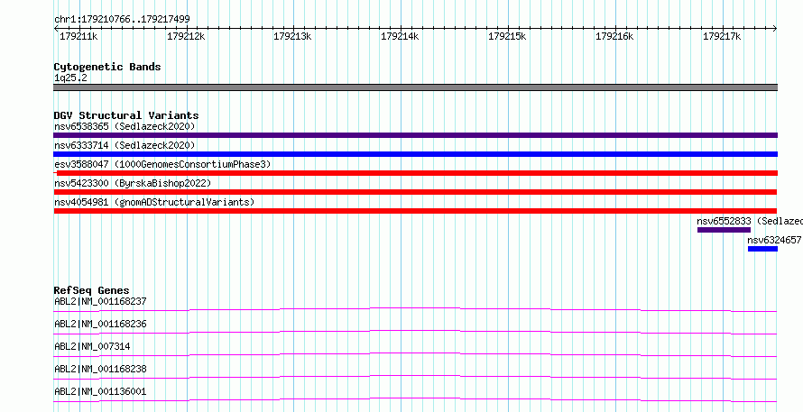Open variant label nsv6538365 (Sedlazeck2020)
The width and height of the screenshot is (803, 412).
(x=125, y=126)
